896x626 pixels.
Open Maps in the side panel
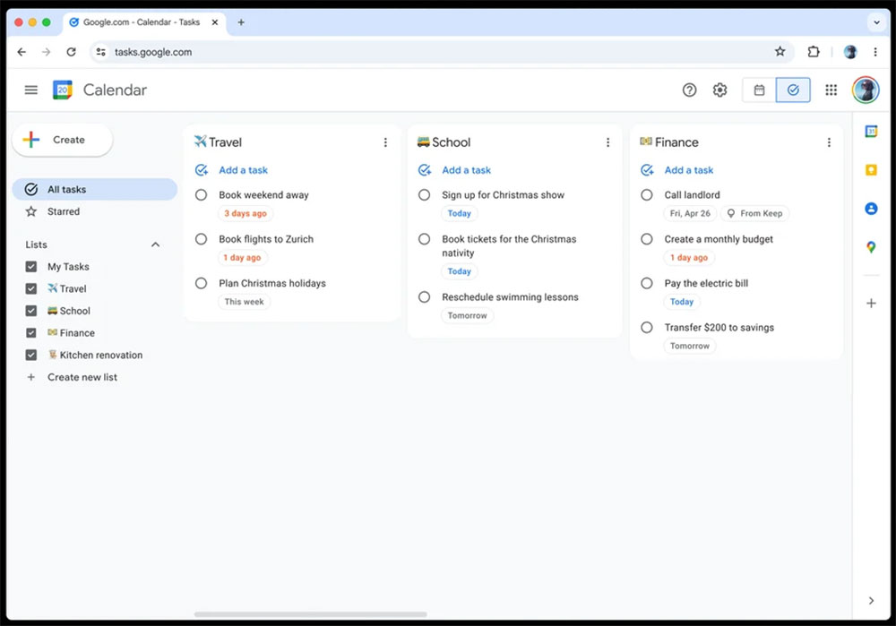871,247
